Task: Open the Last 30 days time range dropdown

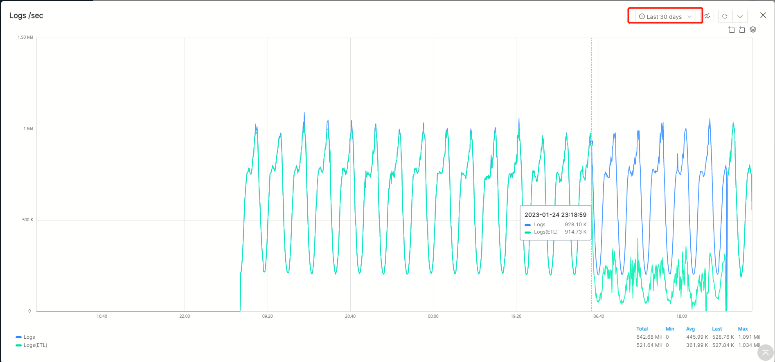Action: pos(665,17)
